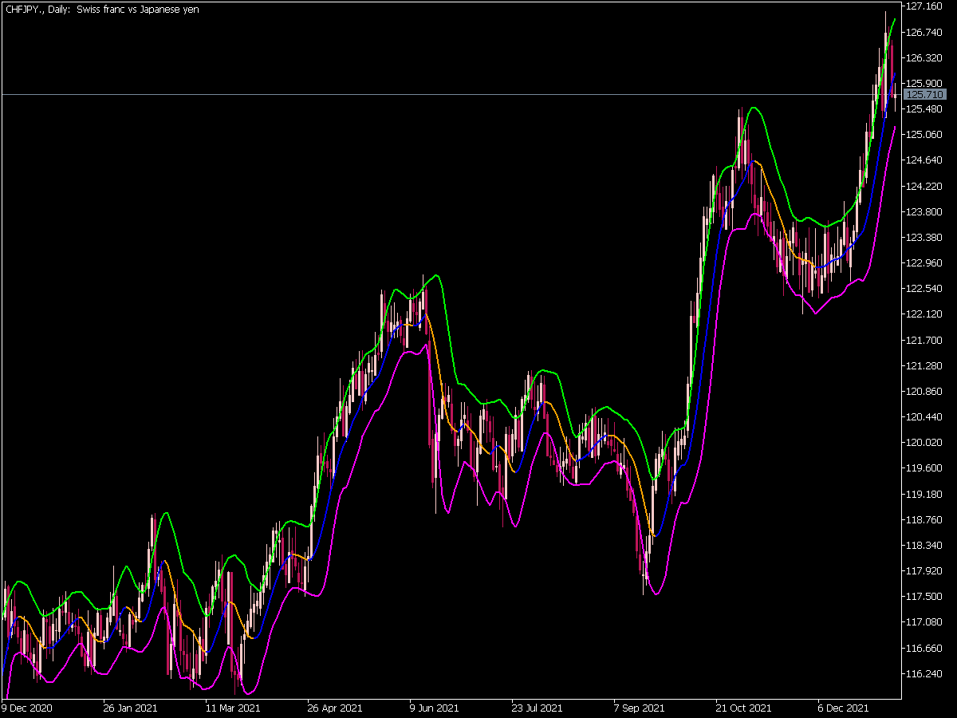957x718 pixels.
Task: Click price level 125.900 on the scale
Action: pos(925,83)
